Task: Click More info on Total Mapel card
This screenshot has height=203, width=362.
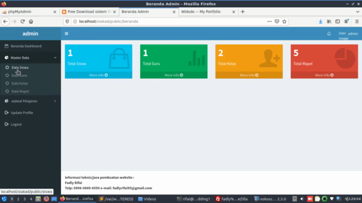Action: 324,75
